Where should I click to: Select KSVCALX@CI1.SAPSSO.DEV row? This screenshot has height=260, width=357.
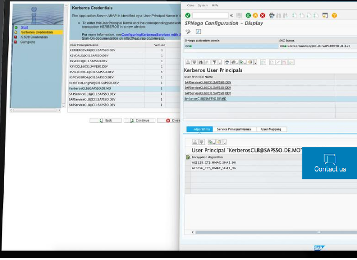(125, 56)
